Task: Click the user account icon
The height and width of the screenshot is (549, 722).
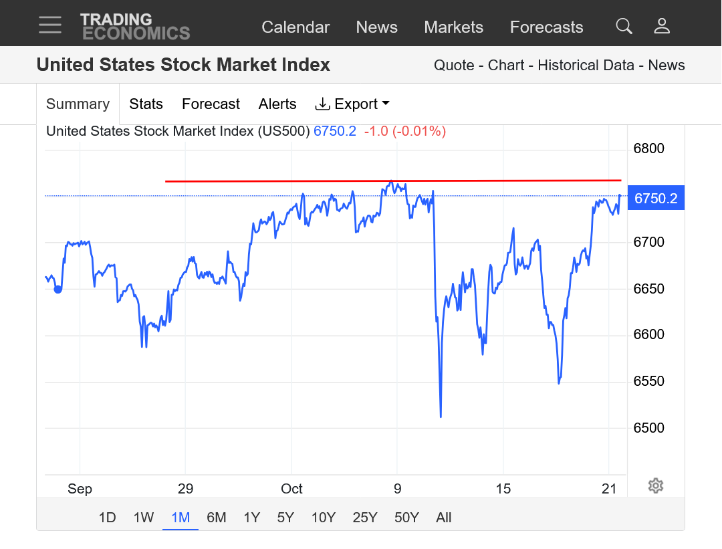Action: pos(662,26)
